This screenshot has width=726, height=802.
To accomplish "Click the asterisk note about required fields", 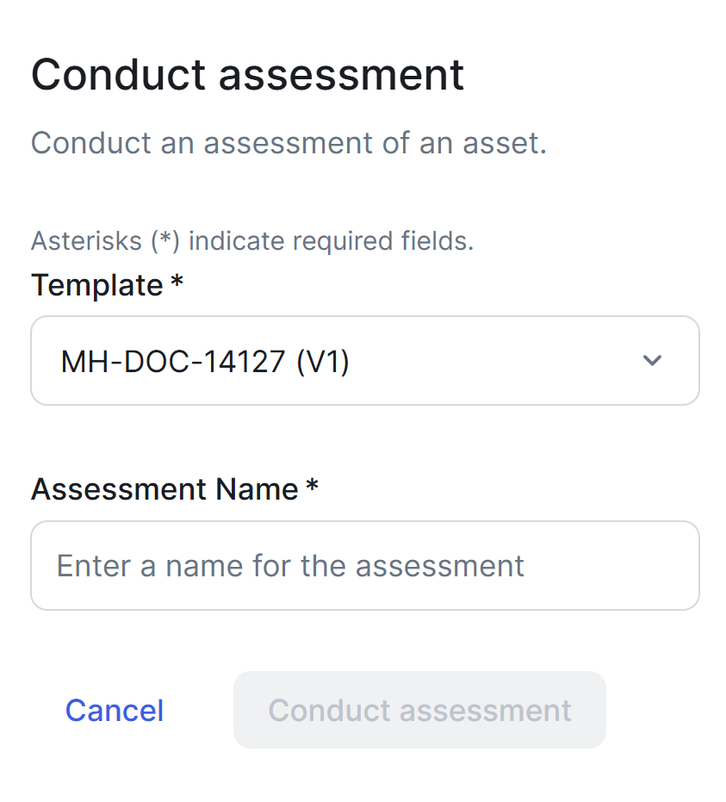I will click(x=252, y=241).
